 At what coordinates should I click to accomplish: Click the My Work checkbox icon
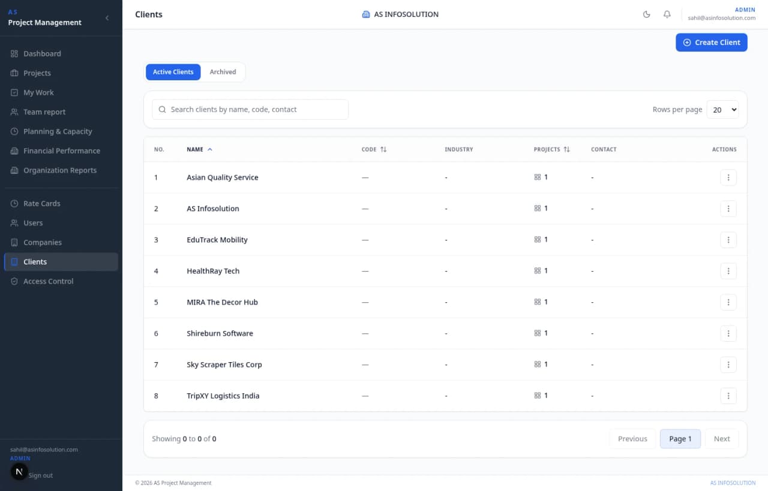point(14,93)
